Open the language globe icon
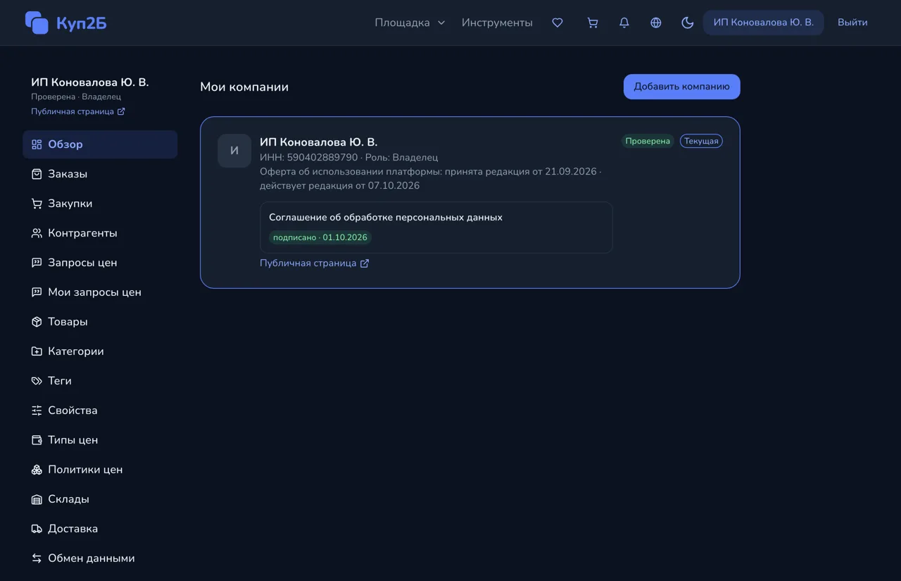Viewport: 901px width, 581px height. pos(656,23)
